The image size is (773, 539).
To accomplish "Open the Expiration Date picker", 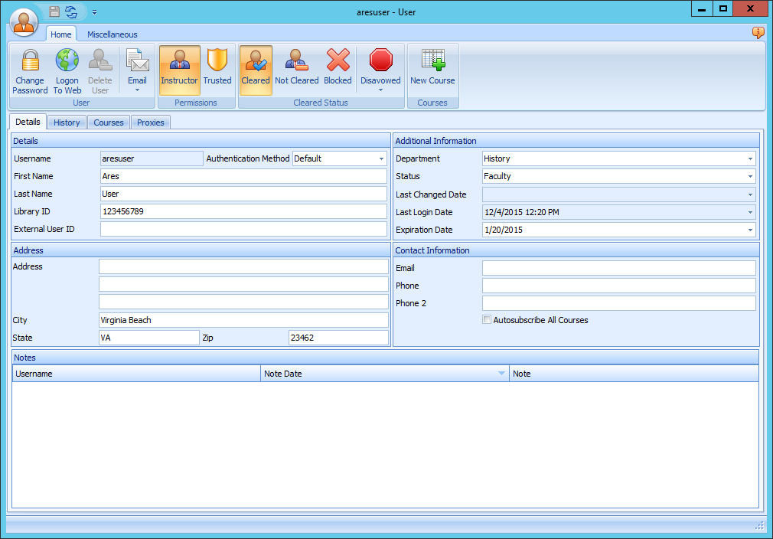I will pyautogui.click(x=751, y=230).
